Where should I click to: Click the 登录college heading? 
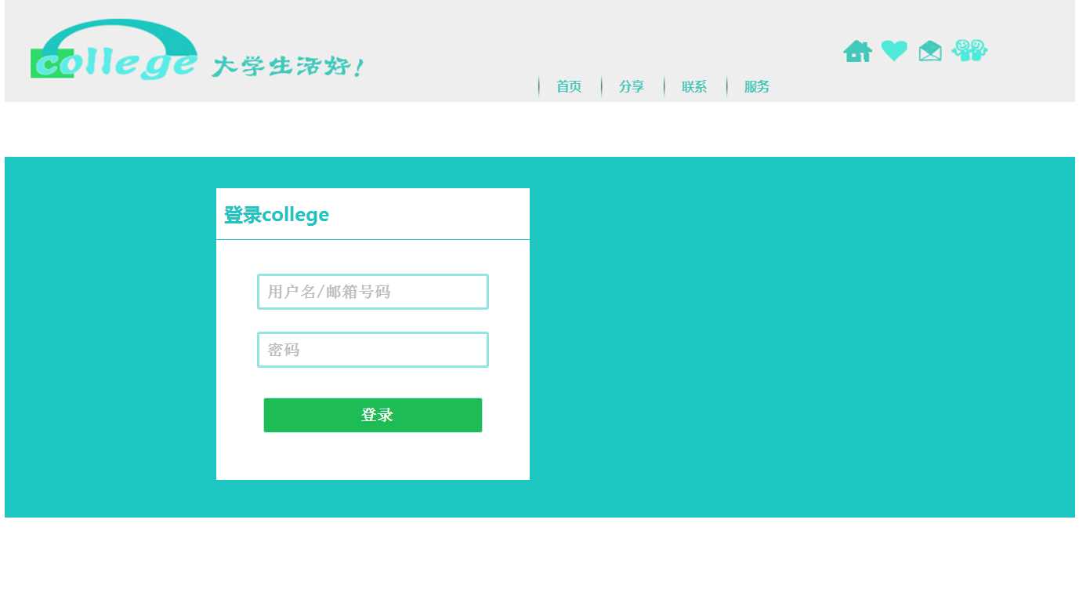coord(277,215)
